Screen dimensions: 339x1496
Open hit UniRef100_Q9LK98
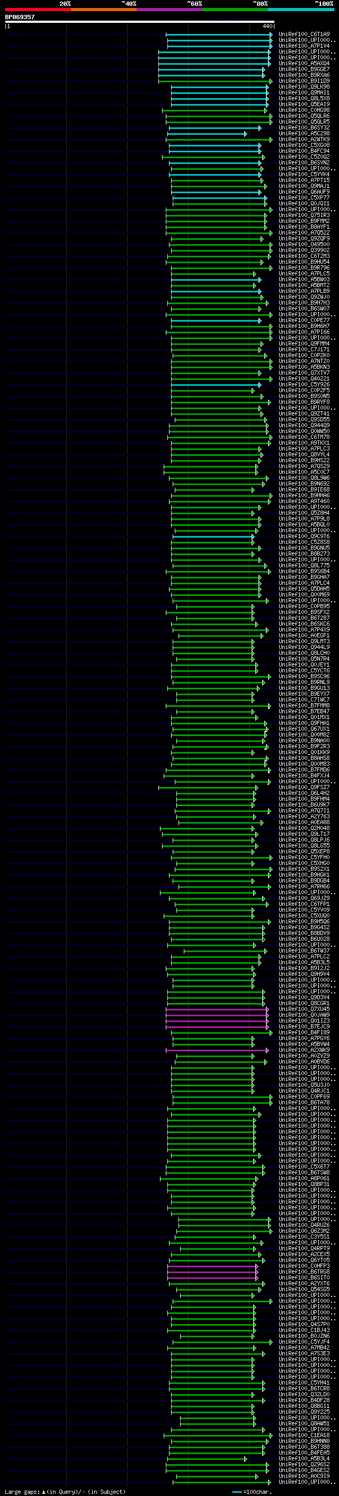click(x=304, y=87)
